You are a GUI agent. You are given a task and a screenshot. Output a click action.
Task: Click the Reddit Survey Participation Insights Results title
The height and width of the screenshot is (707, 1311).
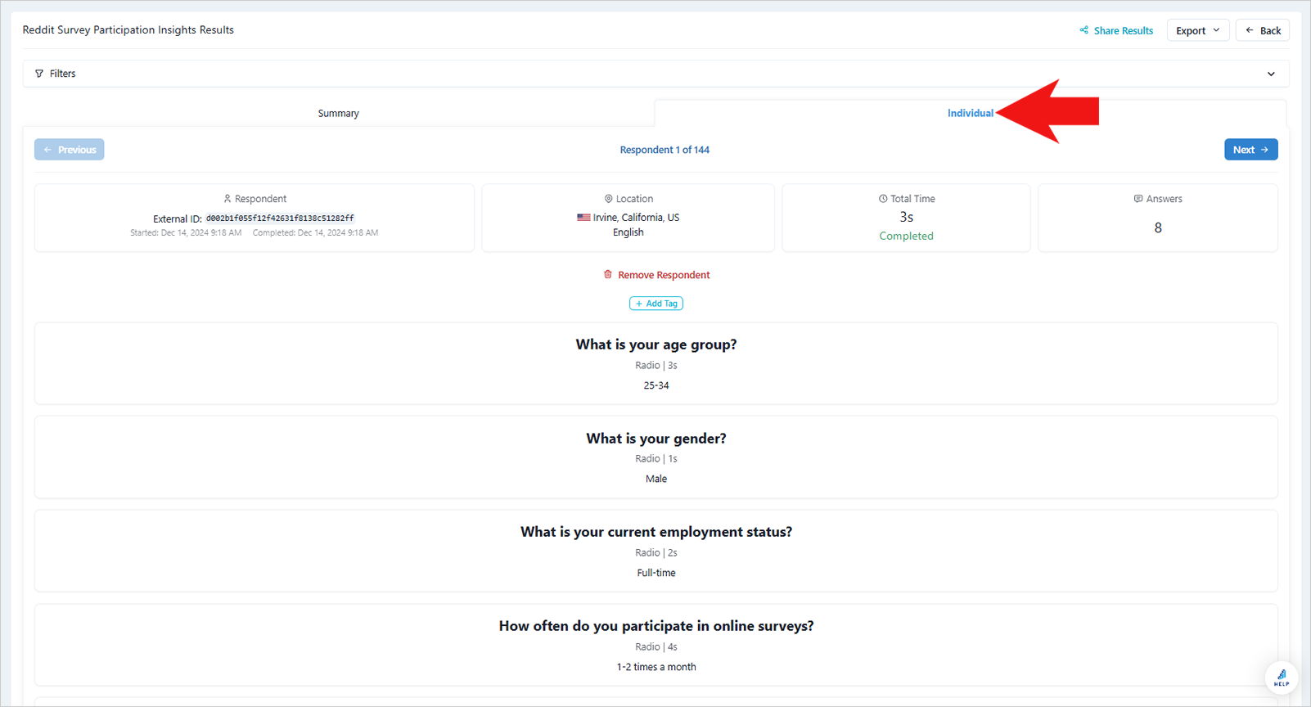[128, 29]
